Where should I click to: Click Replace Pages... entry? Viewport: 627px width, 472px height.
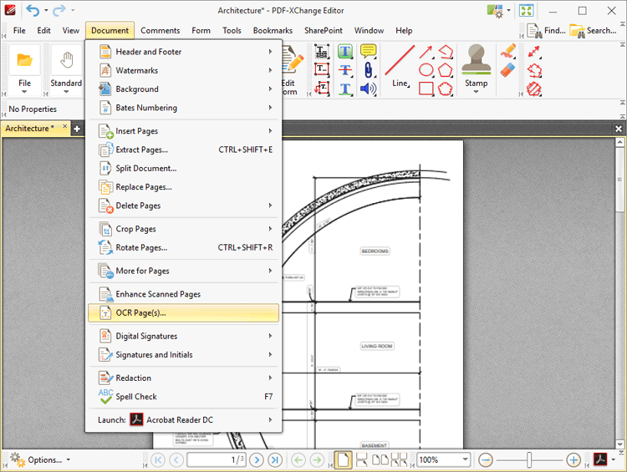[x=184, y=187]
